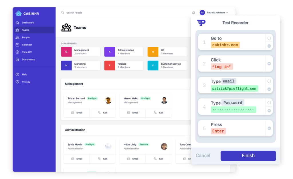Click the Preflight logo in Test Recorder

pyautogui.click(x=201, y=23)
